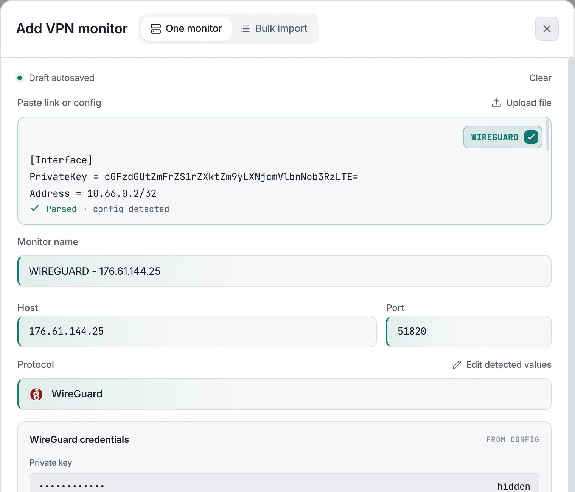Toggle the WIREGUARD detected checkbox badge
This screenshot has height=492, width=575.
tap(503, 137)
